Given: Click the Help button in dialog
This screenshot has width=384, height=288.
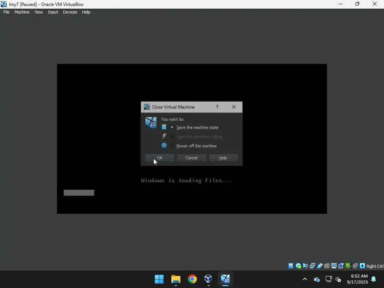Looking at the screenshot, I should pyautogui.click(x=223, y=158).
